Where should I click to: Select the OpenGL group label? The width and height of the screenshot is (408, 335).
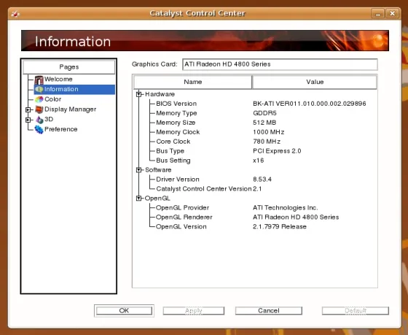coord(157,199)
